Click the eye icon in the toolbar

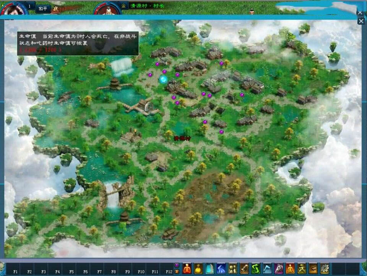(313, 268)
